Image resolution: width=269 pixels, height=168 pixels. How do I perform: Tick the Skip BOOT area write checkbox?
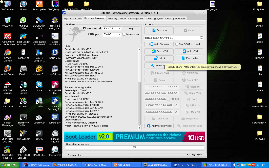(177, 44)
